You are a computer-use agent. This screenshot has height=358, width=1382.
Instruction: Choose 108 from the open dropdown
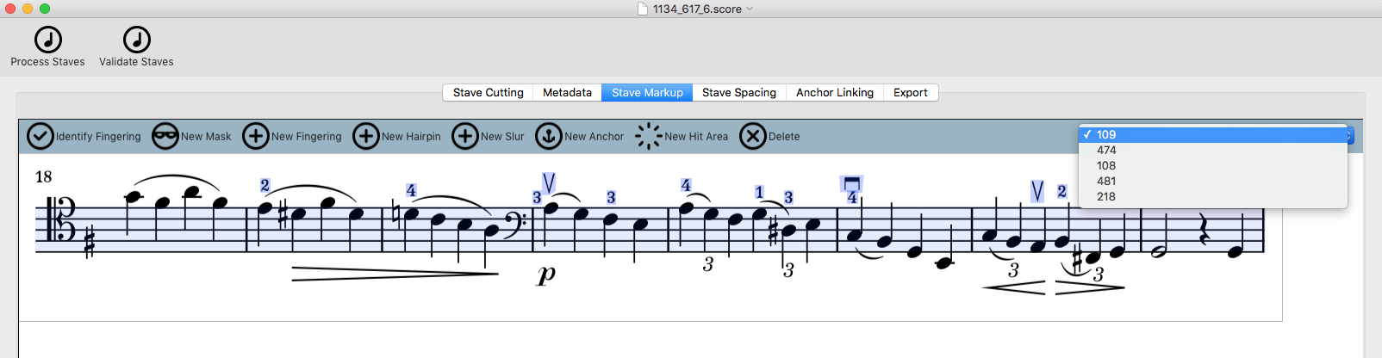1106,165
